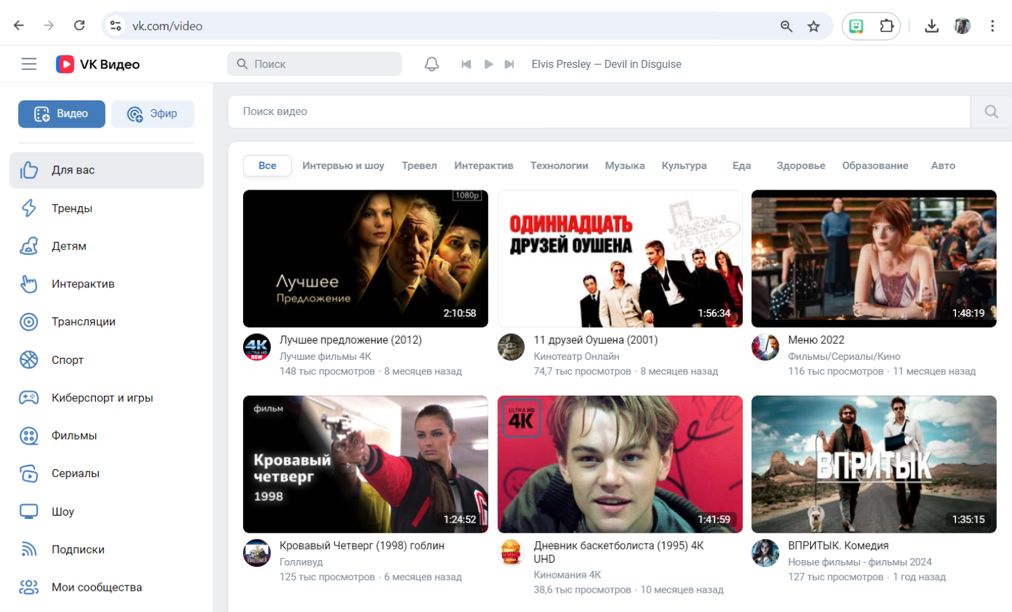
Task: Open Фильмы/Сериалы/Кино channel link
Action: (844, 357)
